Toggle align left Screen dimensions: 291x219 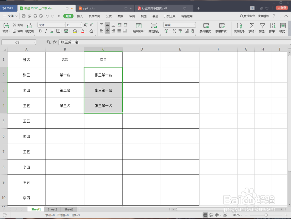coord(102,31)
